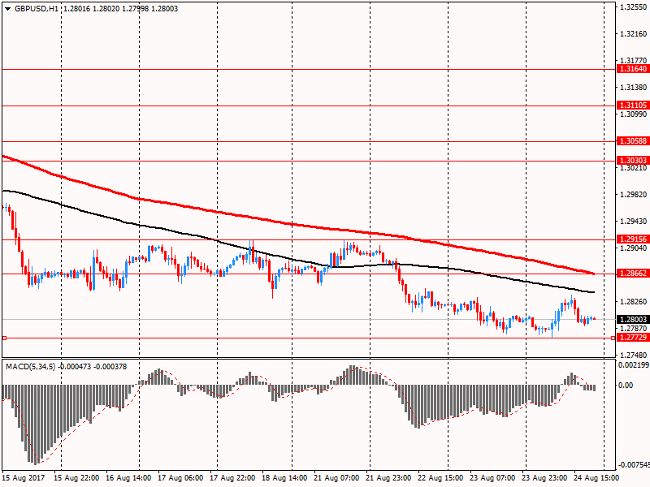This screenshot has width=650, height=487.
Task: Select the 21 Aug 07:00 time axis label
Action: point(336,478)
